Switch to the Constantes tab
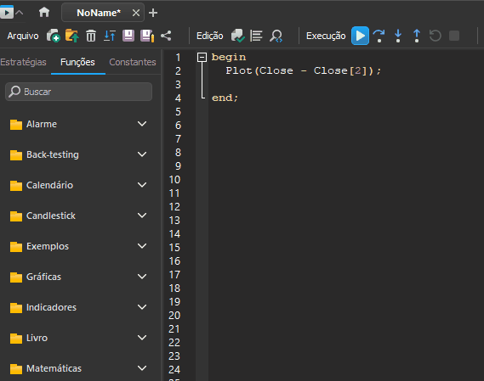484x381 pixels. click(x=133, y=62)
